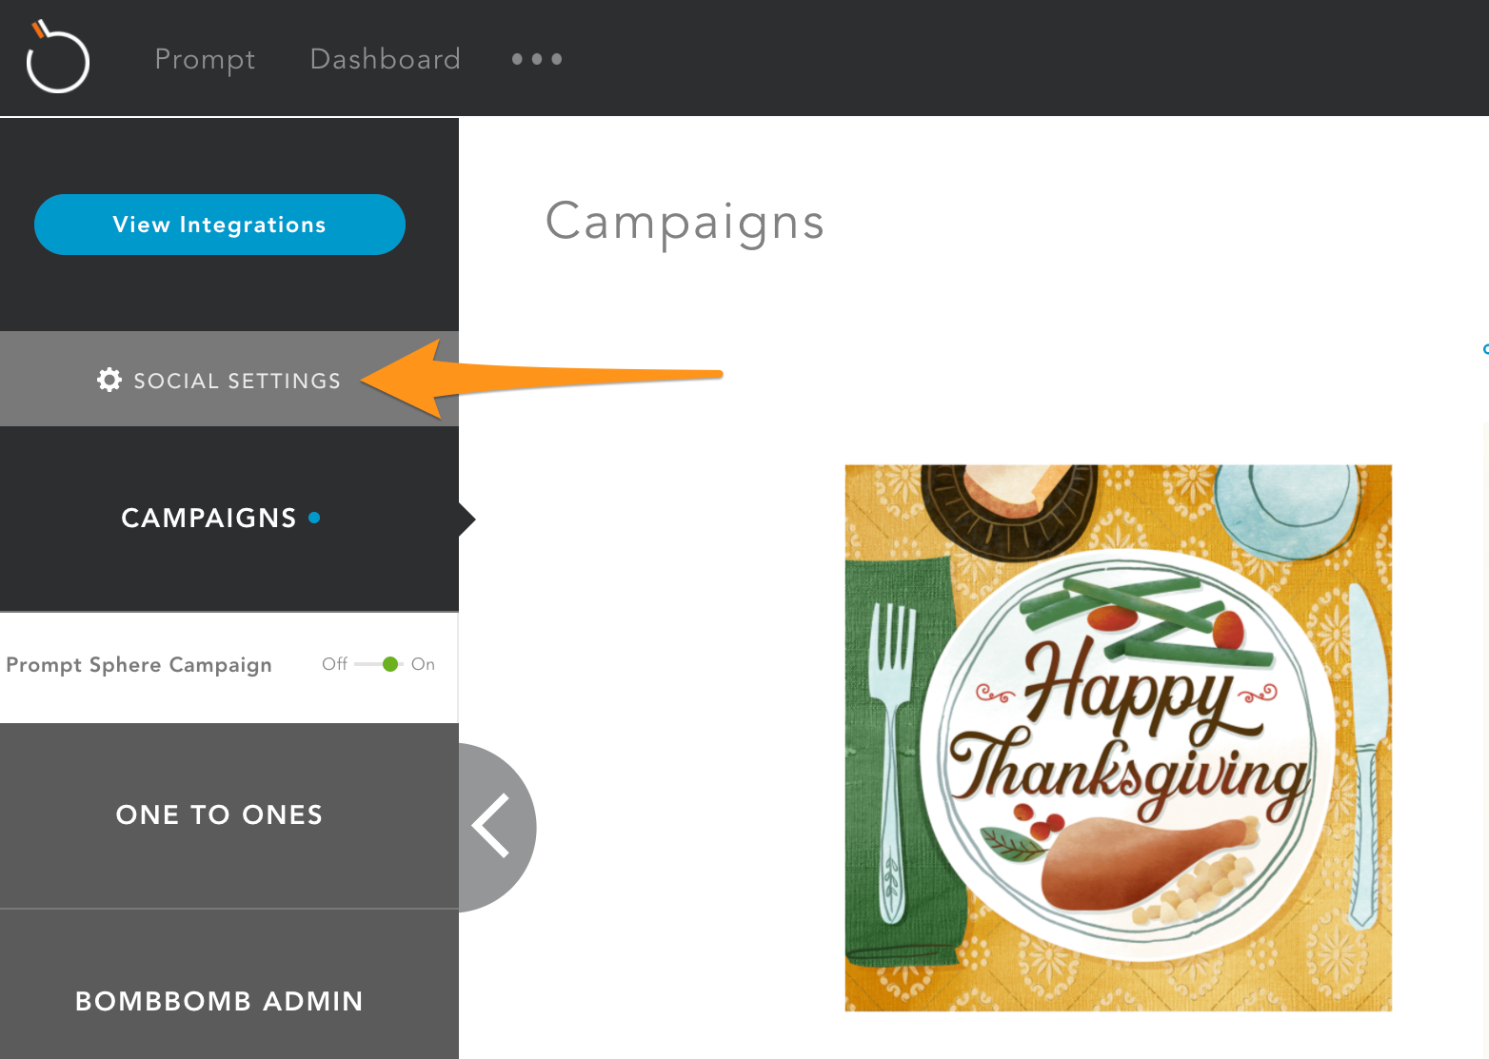Click the Campaigns page heading

pos(685,223)
